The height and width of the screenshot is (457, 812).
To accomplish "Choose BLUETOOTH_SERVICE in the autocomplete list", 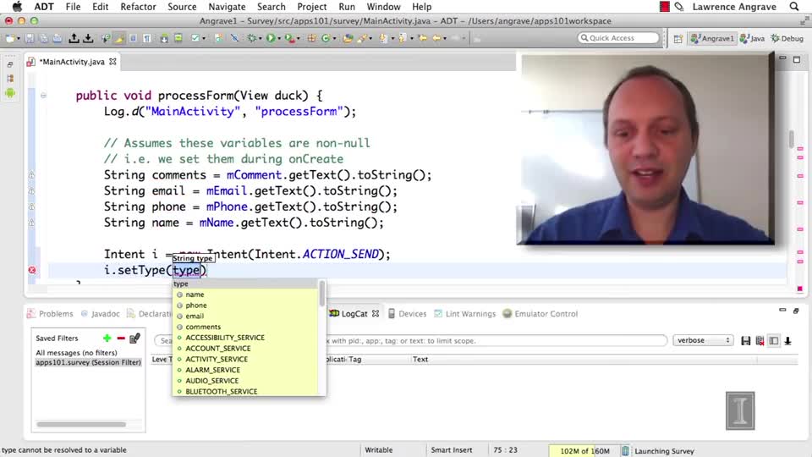I will click(245, 392).
